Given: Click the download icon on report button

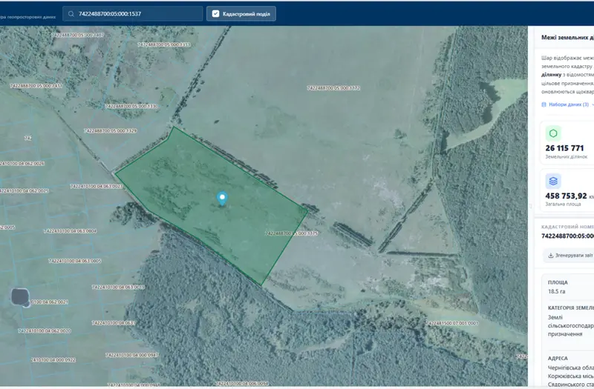Looking at the screenshot, I should click(551, 256).
